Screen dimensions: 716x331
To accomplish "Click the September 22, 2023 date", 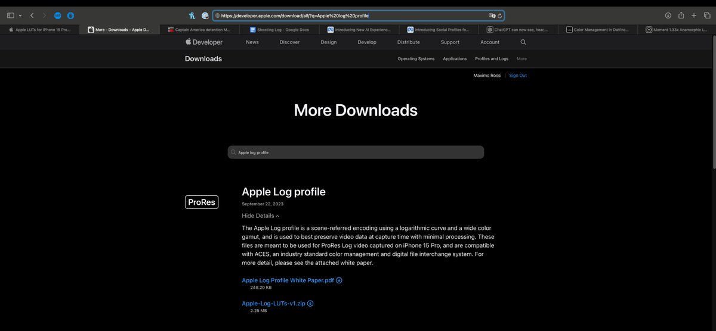I will 263,204.
